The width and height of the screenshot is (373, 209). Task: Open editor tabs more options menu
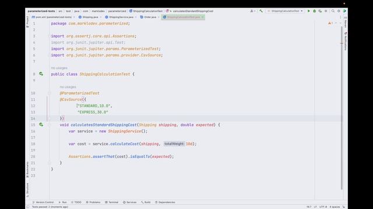pyautogui.click(x=340, y=17)
